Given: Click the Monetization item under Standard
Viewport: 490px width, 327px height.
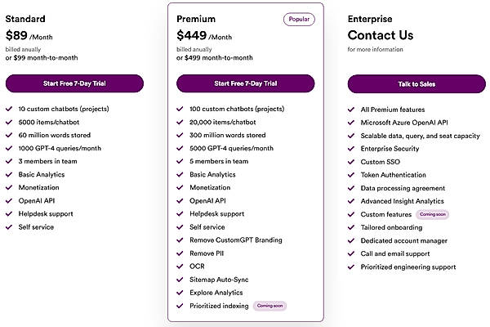Looking at the screenshot, I should [x=38, y=187].
